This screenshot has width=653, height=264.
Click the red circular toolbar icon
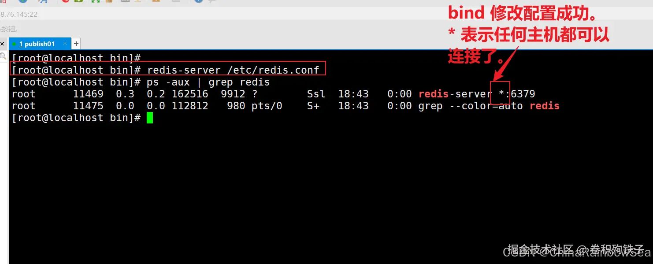click(x=66, y=1)
